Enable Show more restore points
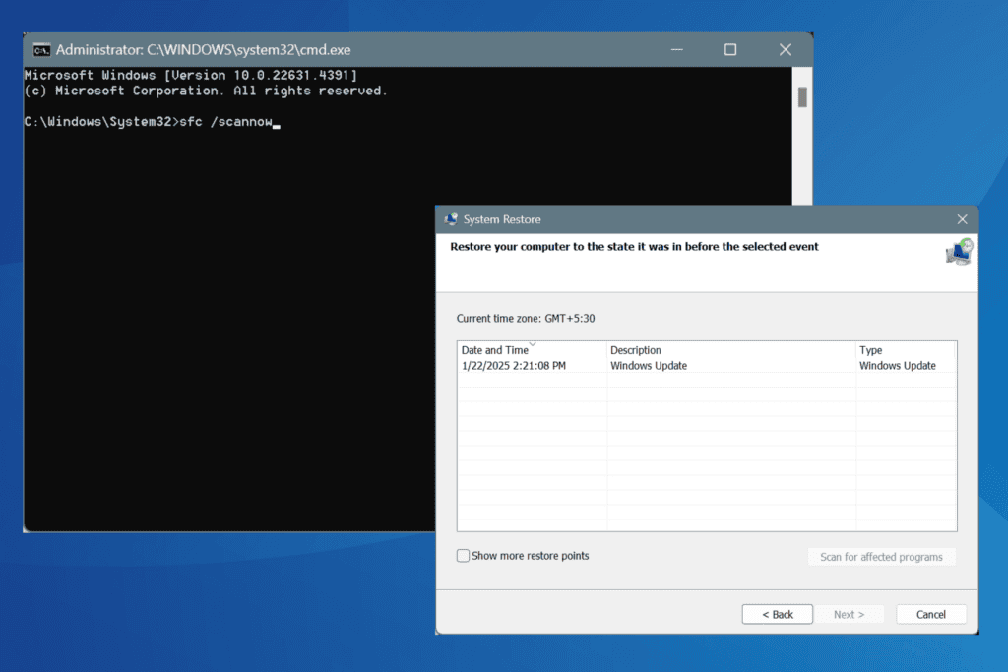This screenshot has height=672, width=1008. (x=463, y=555)
